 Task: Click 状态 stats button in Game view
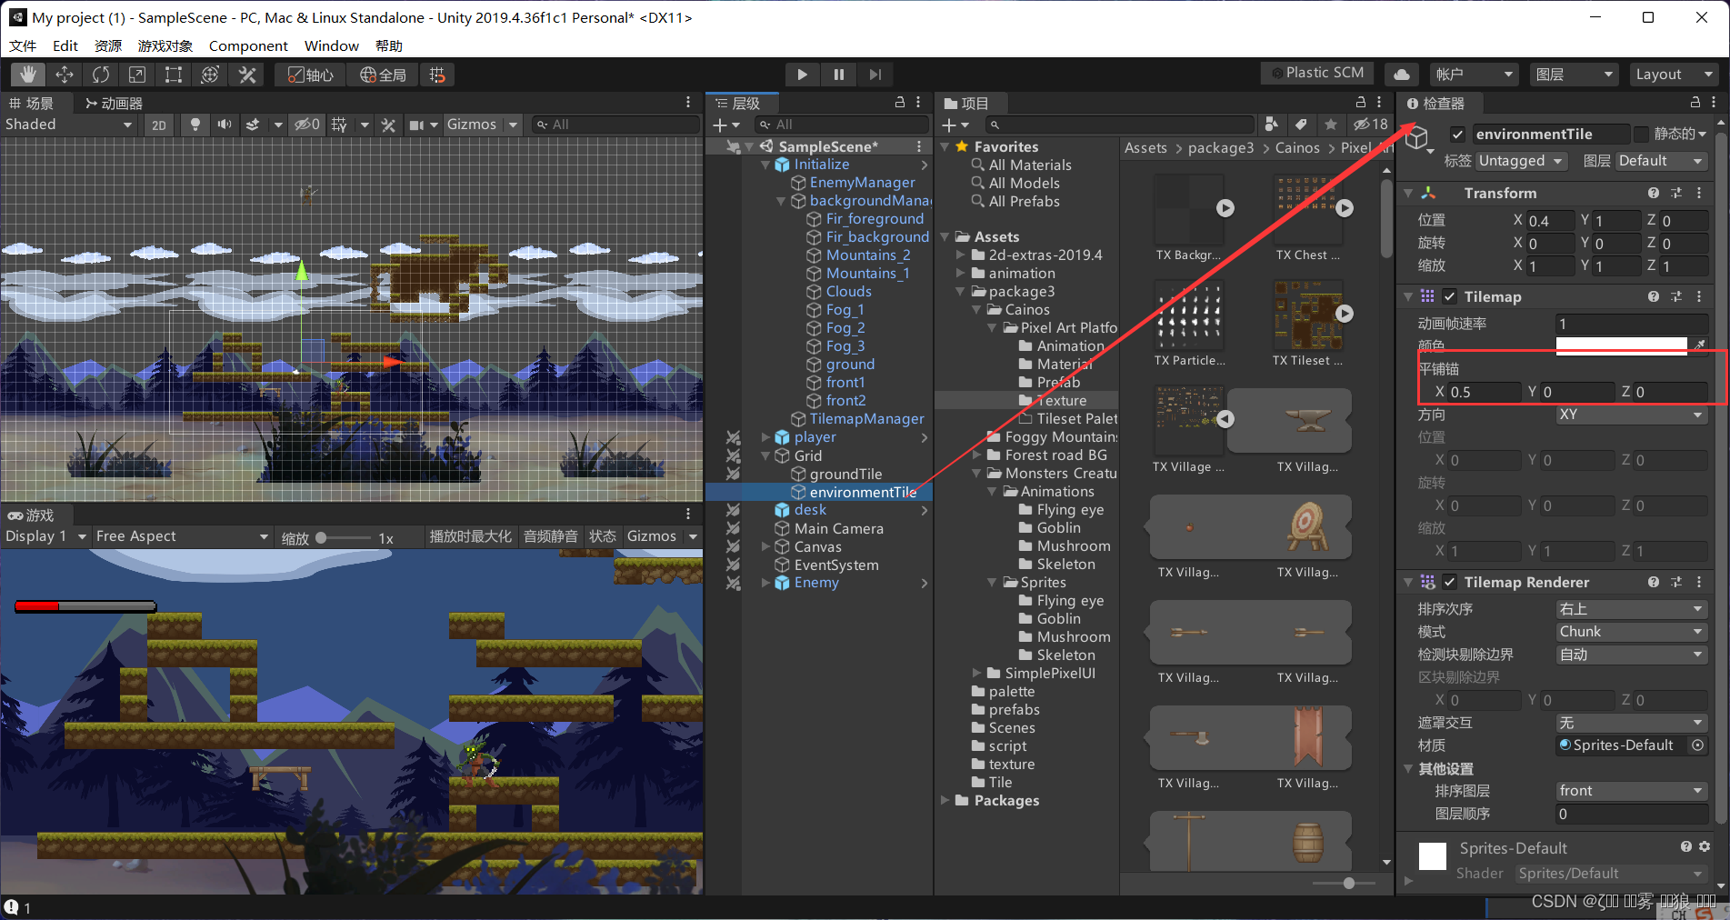[602, 536]
